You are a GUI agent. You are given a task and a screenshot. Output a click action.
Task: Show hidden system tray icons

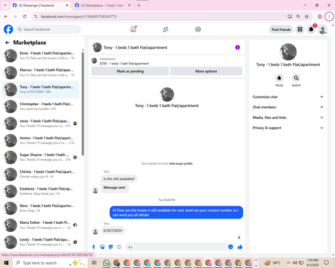pyautogui.click(x=288, y=263)
